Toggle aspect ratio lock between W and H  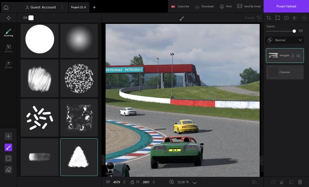pos(132,182)
